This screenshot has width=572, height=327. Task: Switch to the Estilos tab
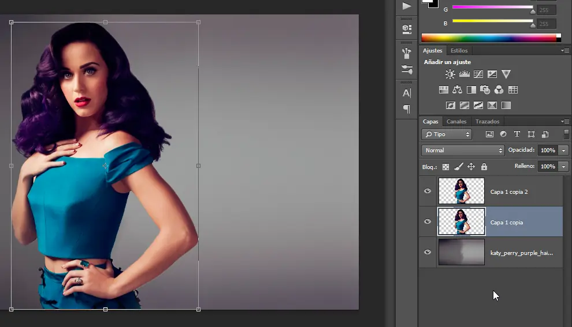pyautogui.click(x=459, y=50)
